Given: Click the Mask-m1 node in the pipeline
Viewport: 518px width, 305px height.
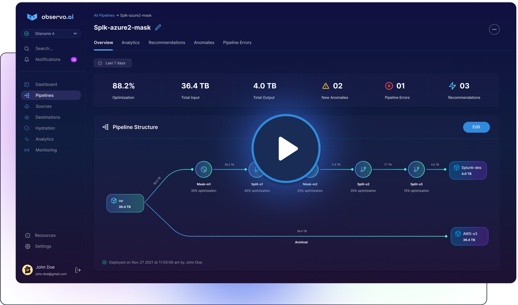Looking at the screenshot, I should pos(203,169).
